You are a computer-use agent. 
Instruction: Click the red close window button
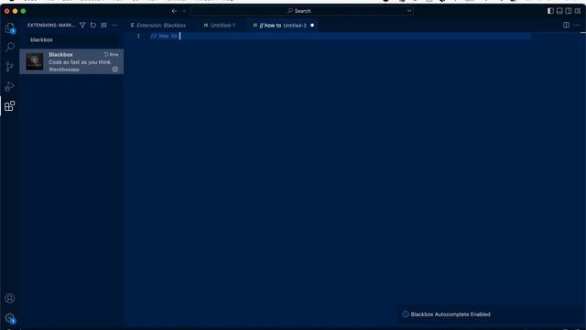point(6,11)
